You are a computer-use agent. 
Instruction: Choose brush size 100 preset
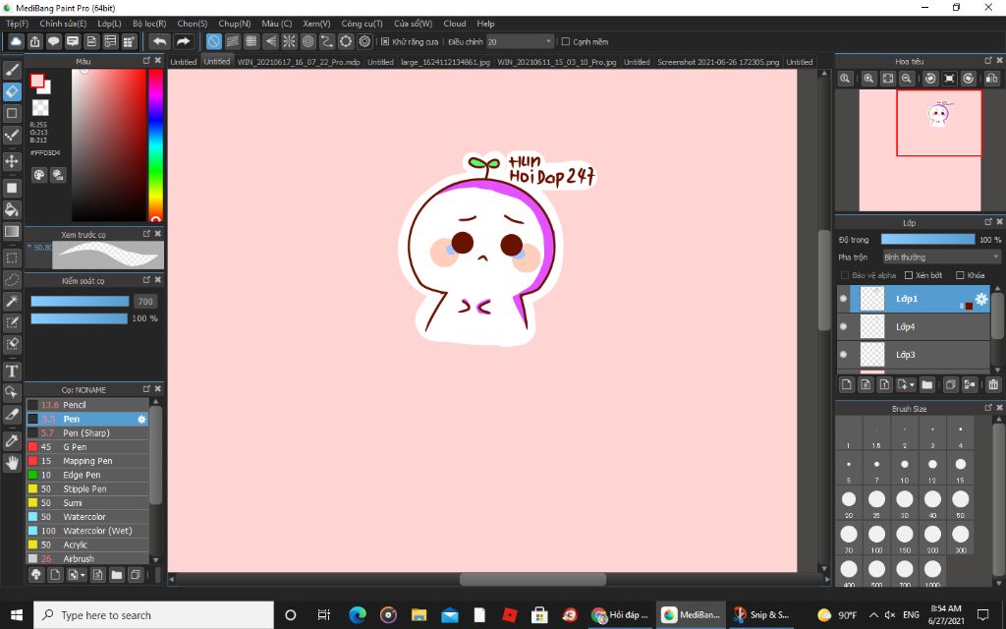[x=876, y=539]
